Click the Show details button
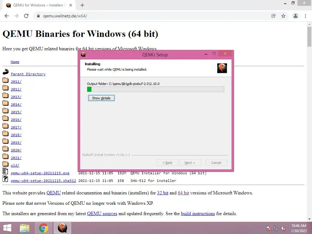The height and width of the screenshot is (234, 312). [101, 98]
